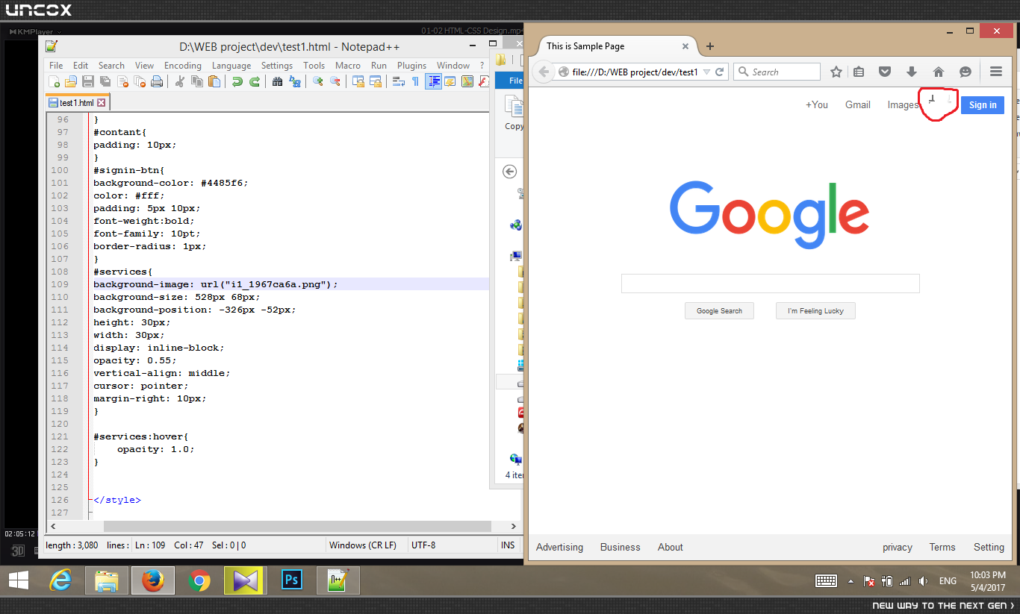
Task: Cut selection using the scissors icon
Action: click(180, 82)
